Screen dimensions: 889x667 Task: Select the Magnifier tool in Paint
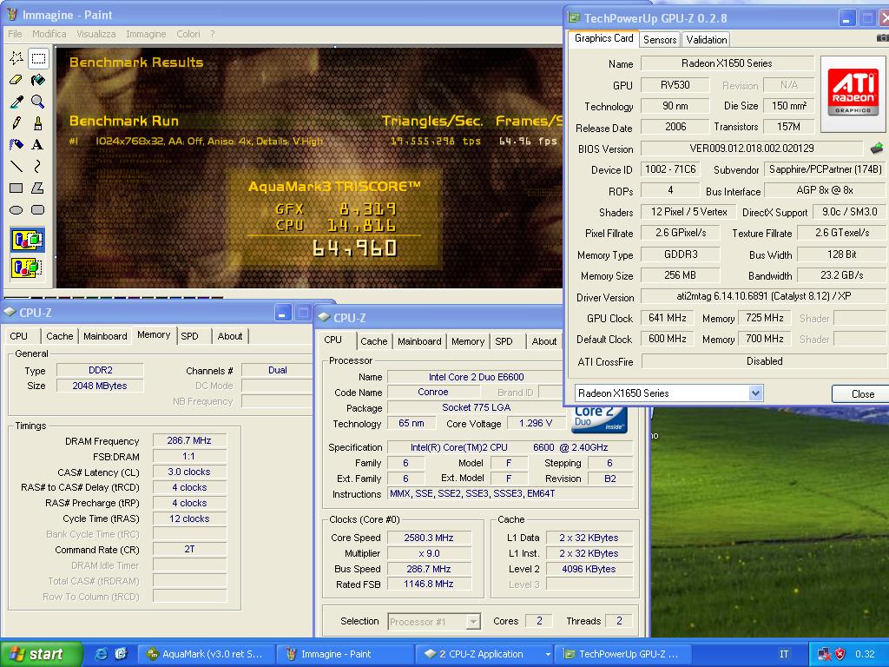[x=38, y=102]
